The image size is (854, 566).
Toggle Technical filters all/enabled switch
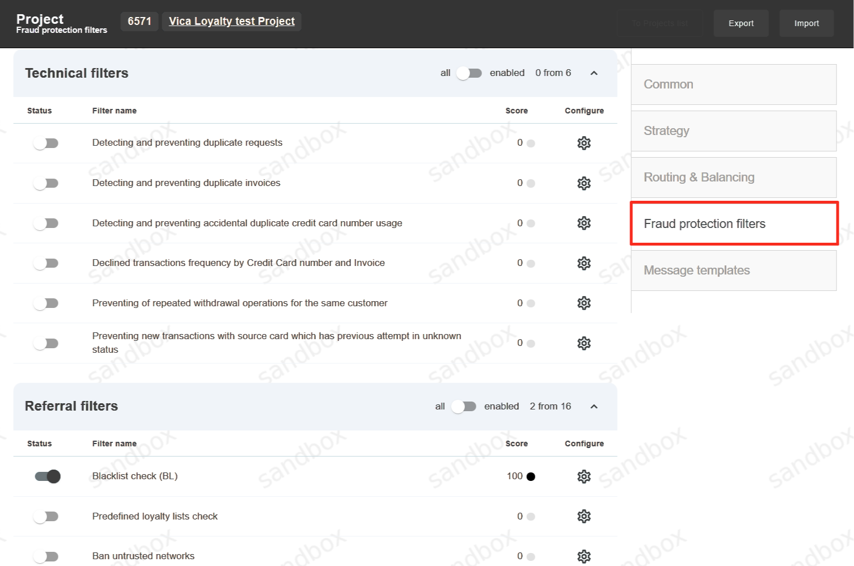tap(470, 73)
